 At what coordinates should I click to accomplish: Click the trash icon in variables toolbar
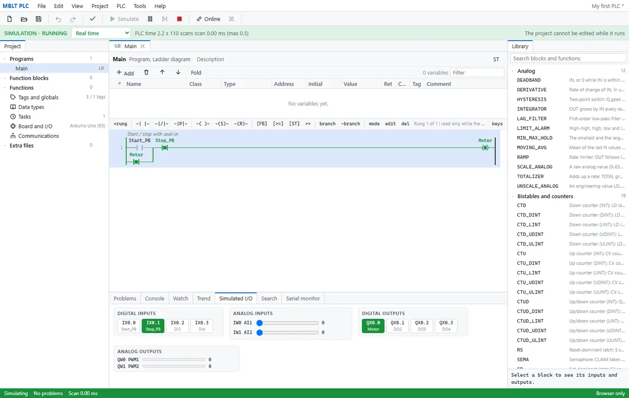(x=146, y=73)
